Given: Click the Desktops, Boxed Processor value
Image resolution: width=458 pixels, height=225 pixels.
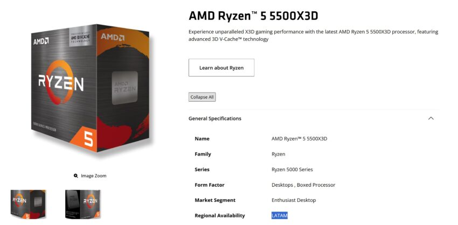Looking at the screenshot, I should 303,185.
